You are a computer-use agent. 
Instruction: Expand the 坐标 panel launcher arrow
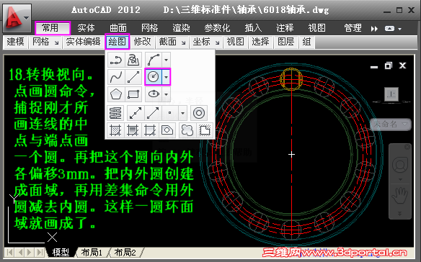(218, 42)
